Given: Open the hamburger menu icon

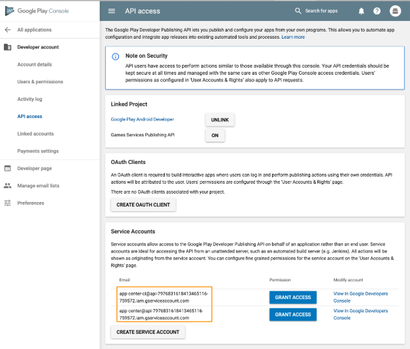Looking at the screenshot, I should tap(112, 11).
